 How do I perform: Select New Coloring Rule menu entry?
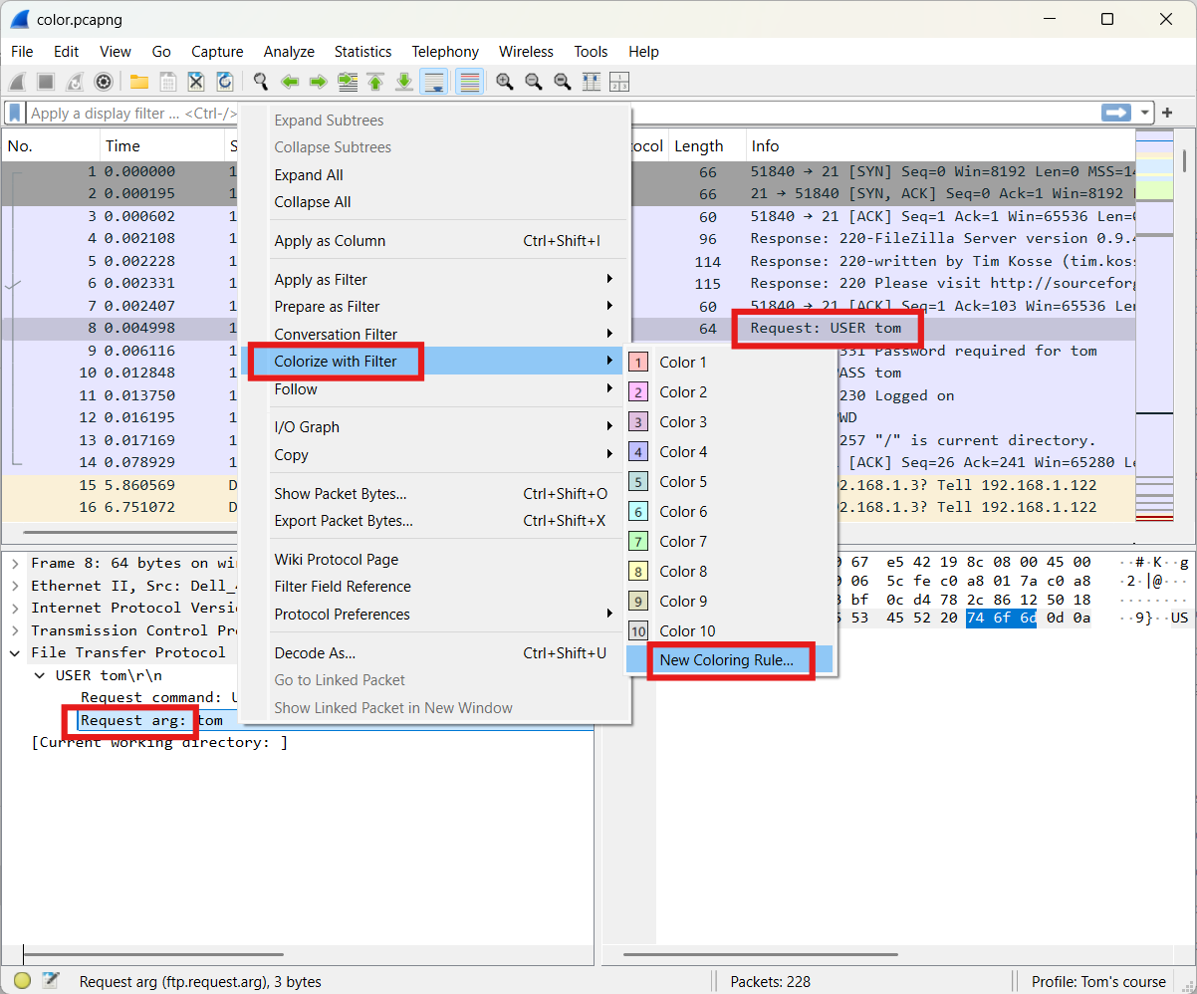(727, 659)
